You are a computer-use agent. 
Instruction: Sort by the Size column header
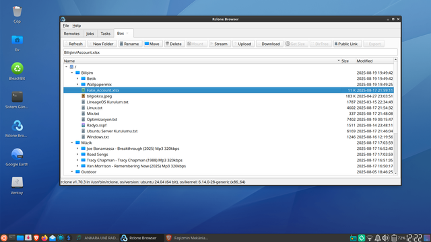pos(348,61)
